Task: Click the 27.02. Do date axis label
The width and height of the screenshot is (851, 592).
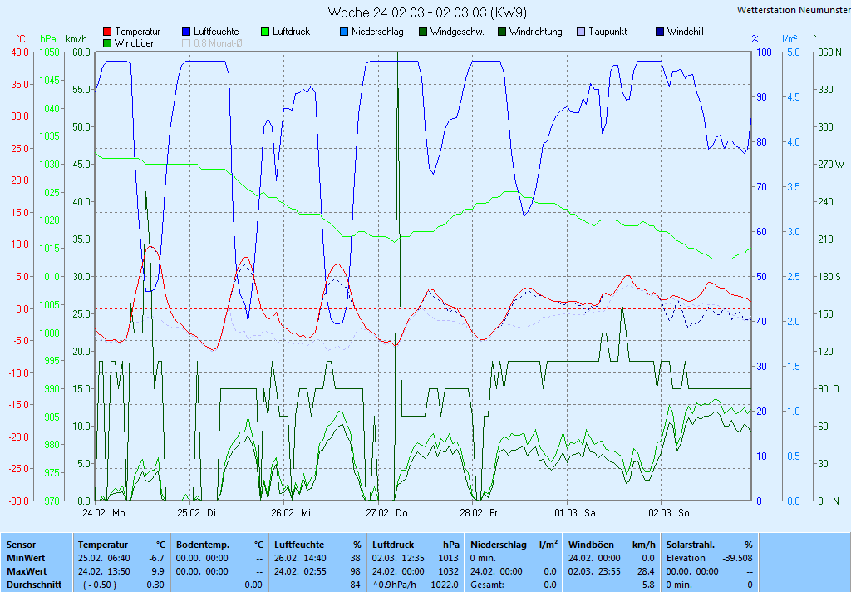Action: (x=386, y=513)
